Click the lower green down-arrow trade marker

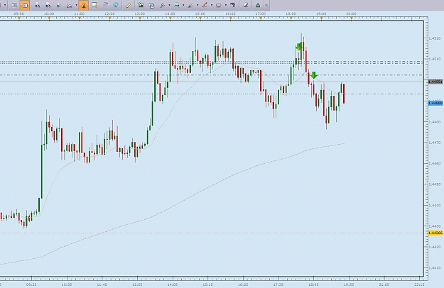point(314,75)
